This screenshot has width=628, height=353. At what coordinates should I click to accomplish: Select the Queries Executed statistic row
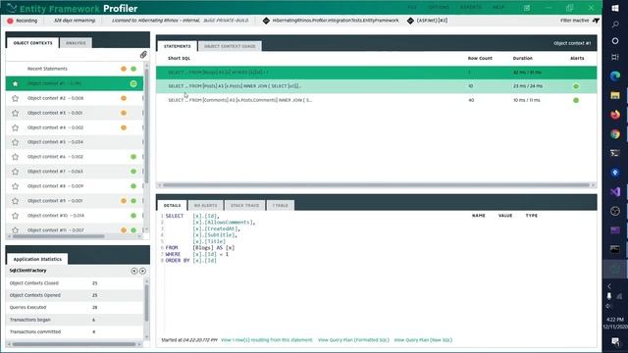point(75,307)
